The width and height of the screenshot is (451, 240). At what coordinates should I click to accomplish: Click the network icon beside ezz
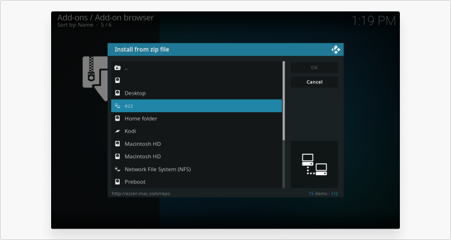(x=117, y=106)
